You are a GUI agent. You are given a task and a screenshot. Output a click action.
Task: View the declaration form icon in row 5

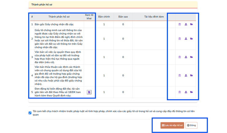(x=89, y=92)
